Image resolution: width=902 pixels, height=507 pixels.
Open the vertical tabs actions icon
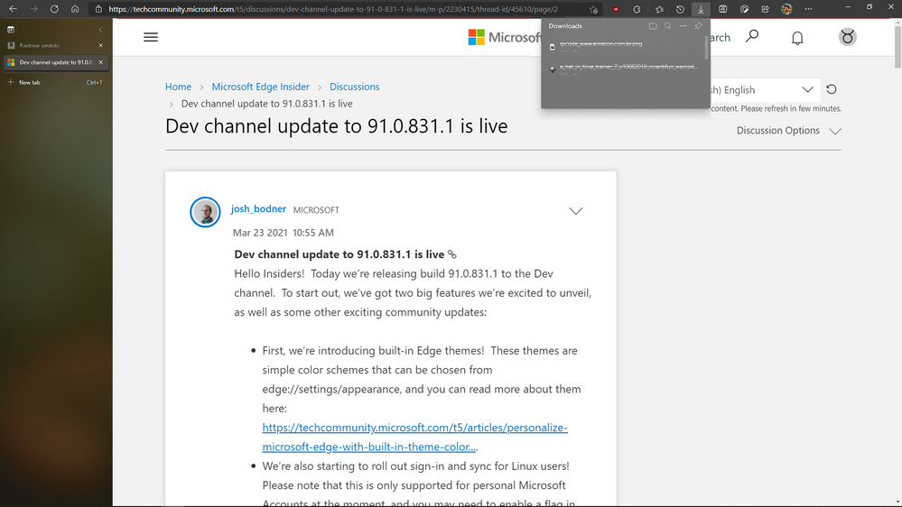[x=10, y=29]
